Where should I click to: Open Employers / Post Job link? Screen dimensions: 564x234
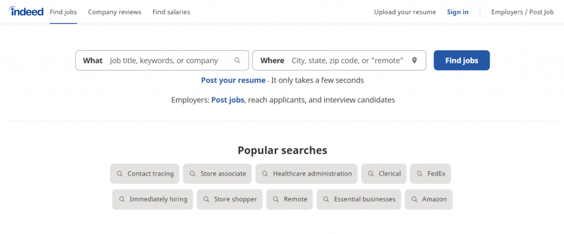[x=522, y=12]
